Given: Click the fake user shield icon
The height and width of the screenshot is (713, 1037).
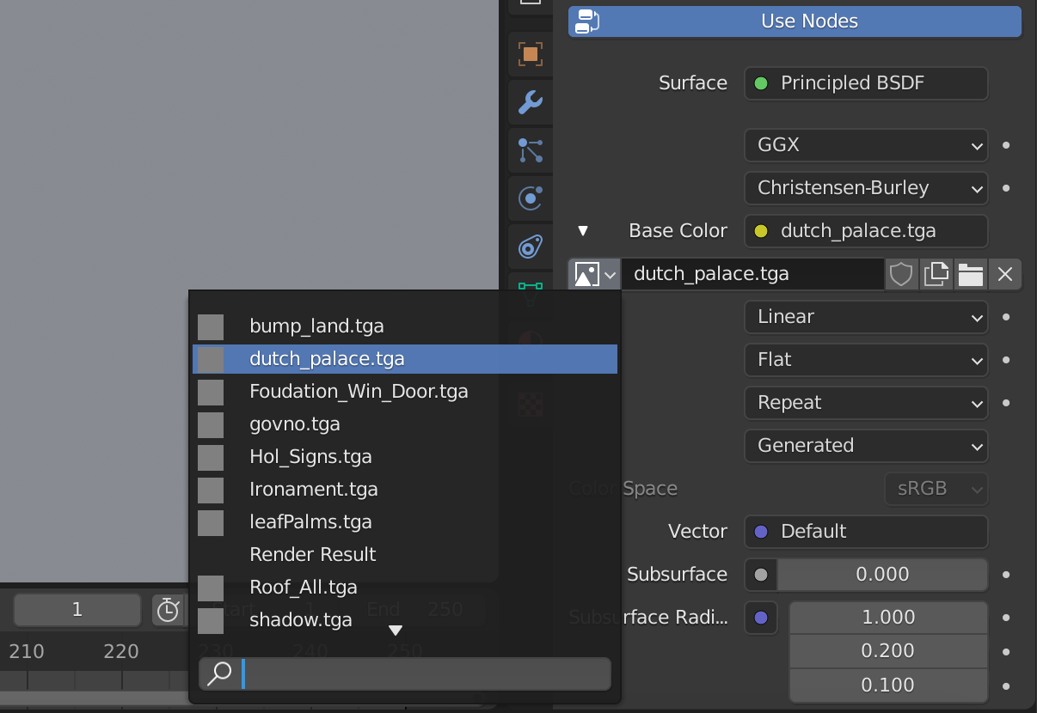Looking at the screenshot, I should point(900,275).
